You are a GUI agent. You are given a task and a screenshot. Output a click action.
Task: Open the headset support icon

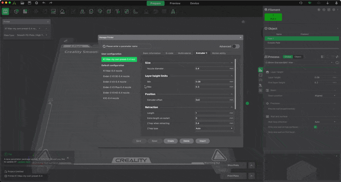pos(301,3)
